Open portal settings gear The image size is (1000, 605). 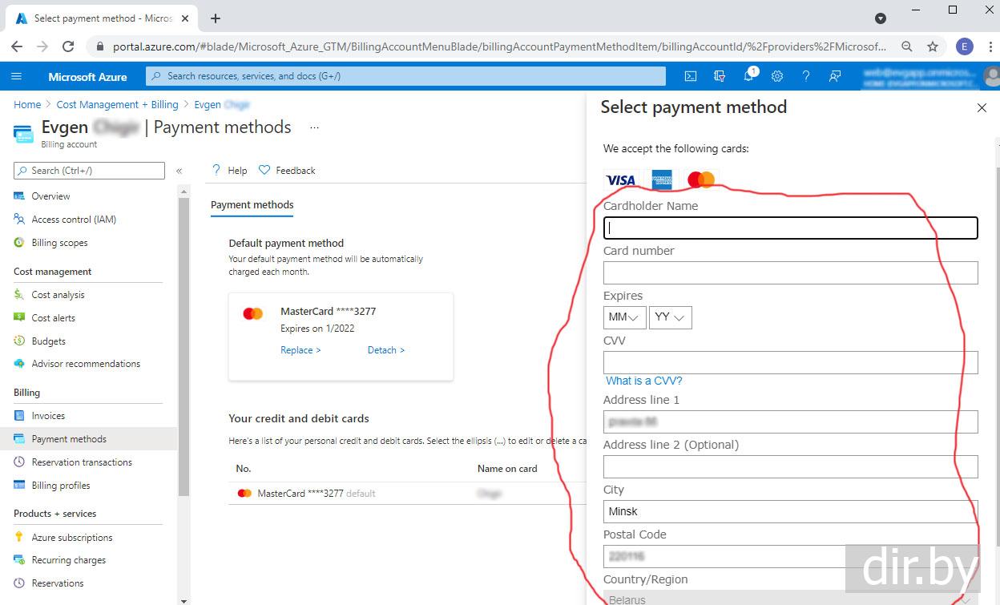tap(777, 76)
